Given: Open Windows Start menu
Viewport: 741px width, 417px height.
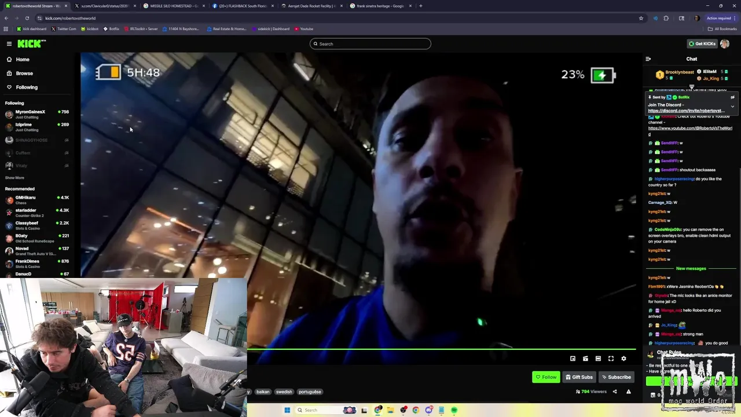Looking at the screenshot, I should (x=287, y=410).
